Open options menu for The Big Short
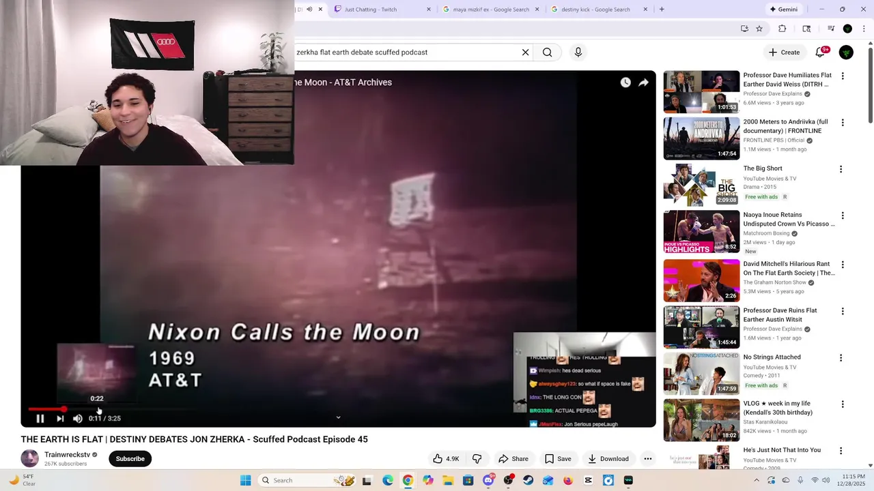 coord(841,169)
